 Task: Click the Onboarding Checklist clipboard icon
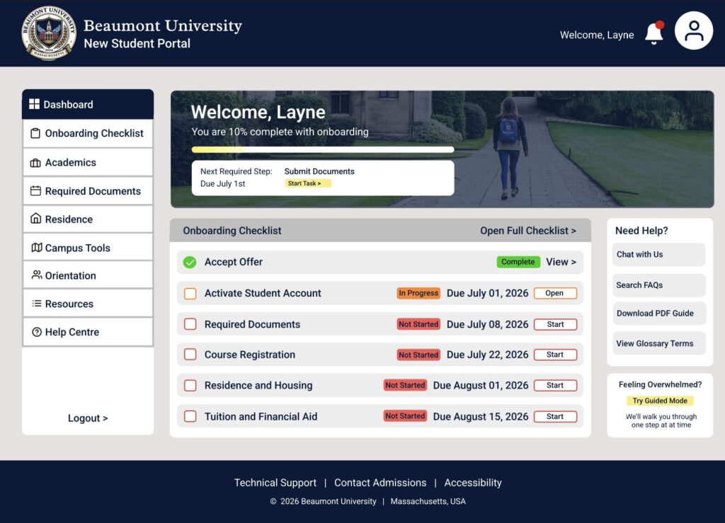(35, 133)
